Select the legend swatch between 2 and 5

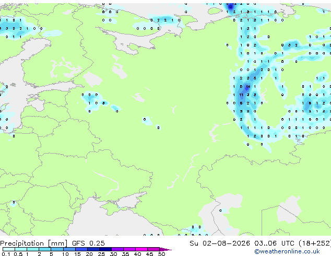45,249
